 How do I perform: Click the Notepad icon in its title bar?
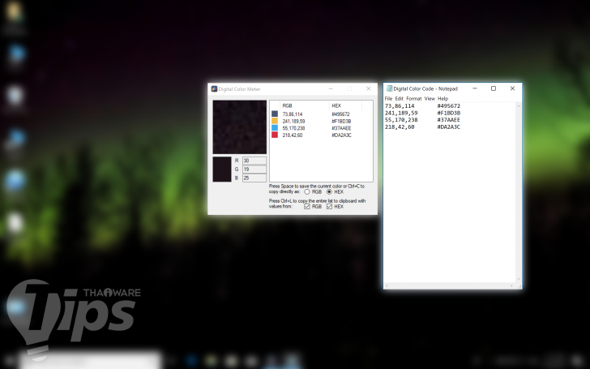tap(390, 88)
